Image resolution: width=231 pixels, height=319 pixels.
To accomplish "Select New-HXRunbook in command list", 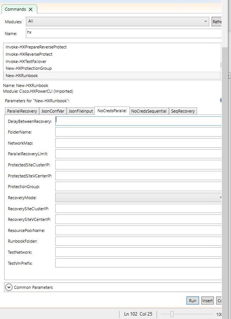I will [112, 76].
